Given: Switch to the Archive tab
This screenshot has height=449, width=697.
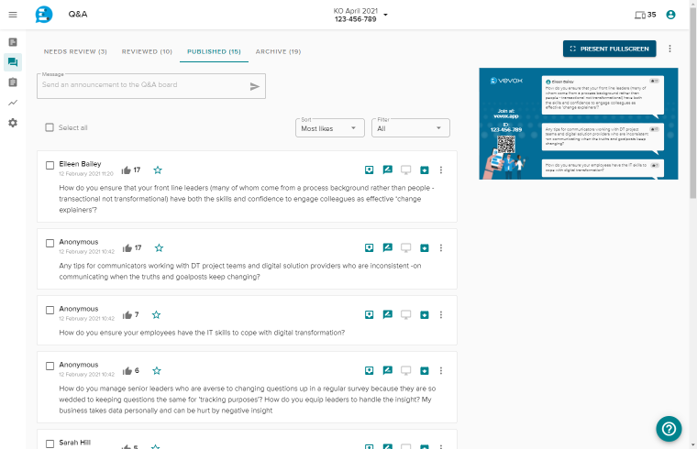Looking at the screenshot, I should tap(278, 51).
